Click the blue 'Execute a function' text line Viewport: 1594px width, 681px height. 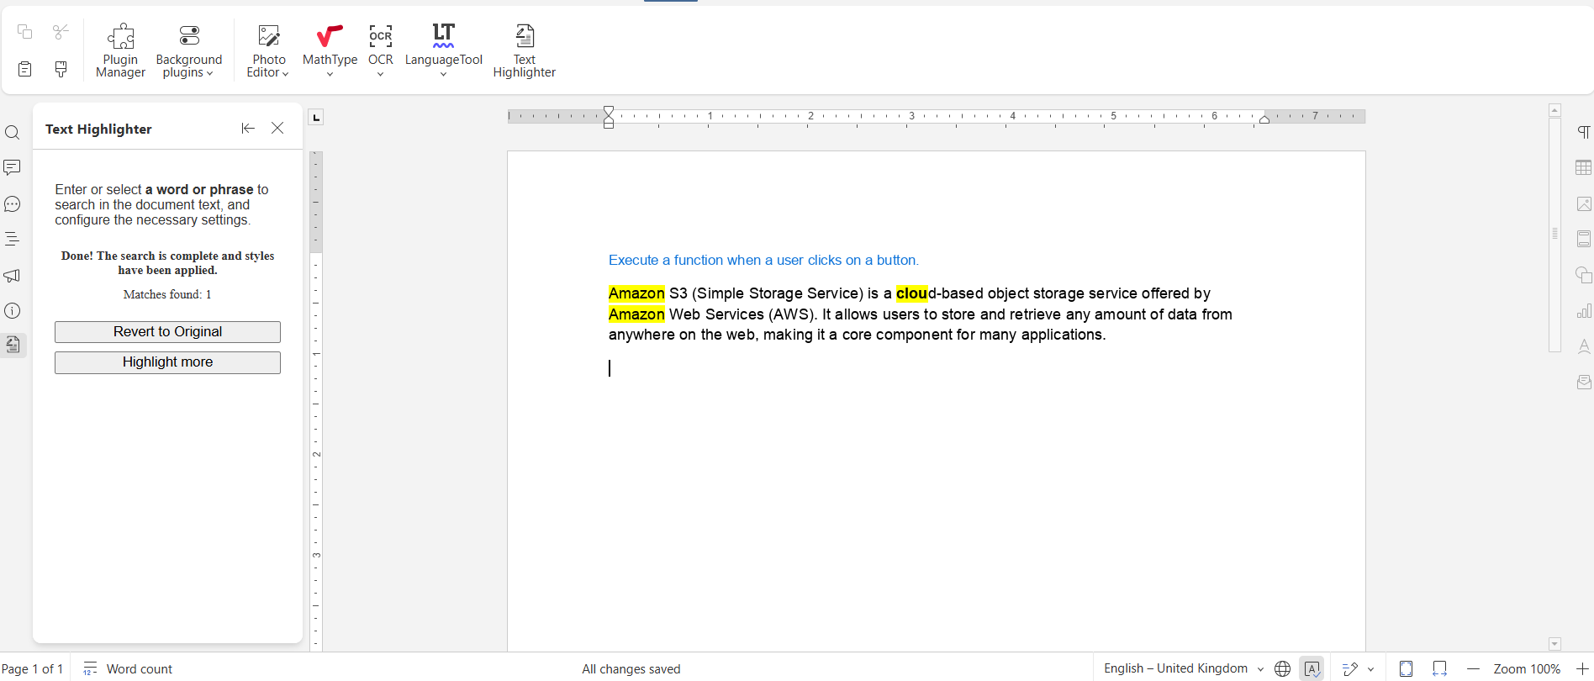click(x=763, y=261)
